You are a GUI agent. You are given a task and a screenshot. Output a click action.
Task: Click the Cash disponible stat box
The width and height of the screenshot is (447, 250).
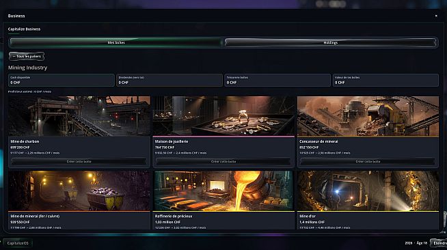point(62,80)
